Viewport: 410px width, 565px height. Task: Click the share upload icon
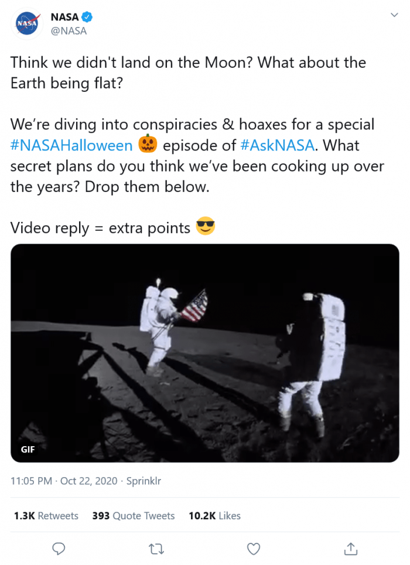click(x=350, y=549)
